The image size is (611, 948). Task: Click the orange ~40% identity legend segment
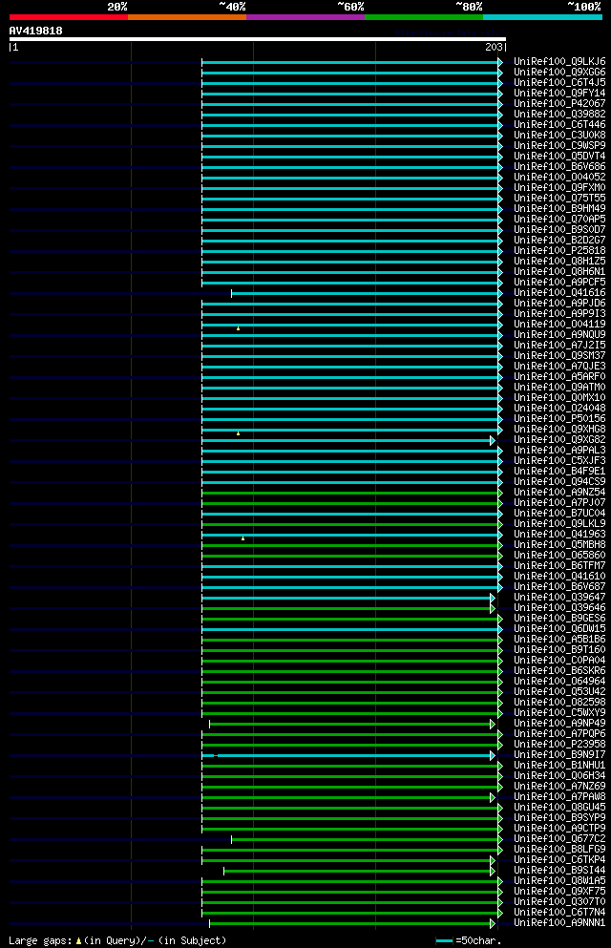187,17
